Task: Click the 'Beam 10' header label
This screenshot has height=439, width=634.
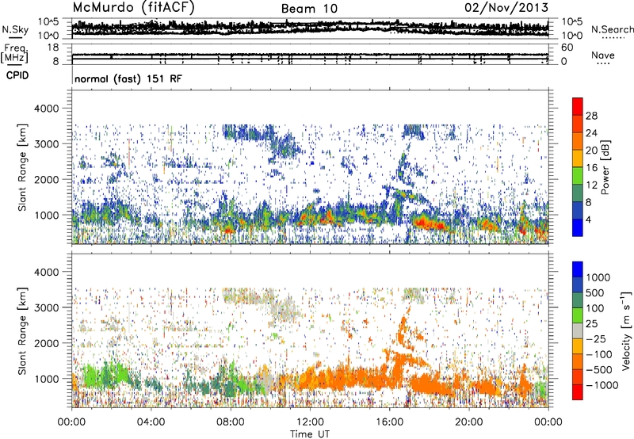Action: [x=309, y=9]
